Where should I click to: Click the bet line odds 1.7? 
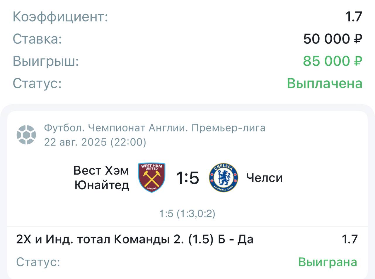point(350,240)
